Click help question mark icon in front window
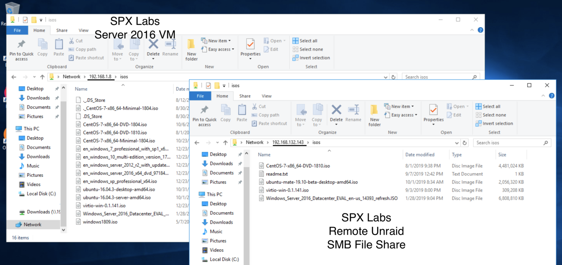The width and height of the screenshot is (562, 265). tap(552, 96)
